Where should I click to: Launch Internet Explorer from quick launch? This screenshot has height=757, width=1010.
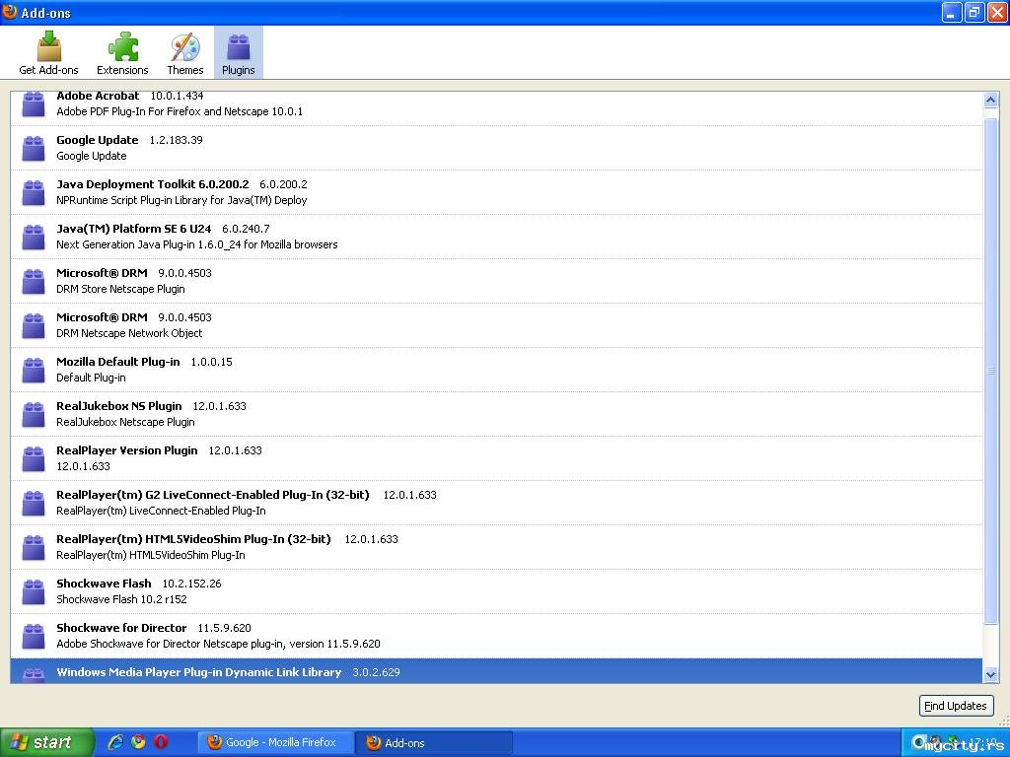(x=115, y=742)
